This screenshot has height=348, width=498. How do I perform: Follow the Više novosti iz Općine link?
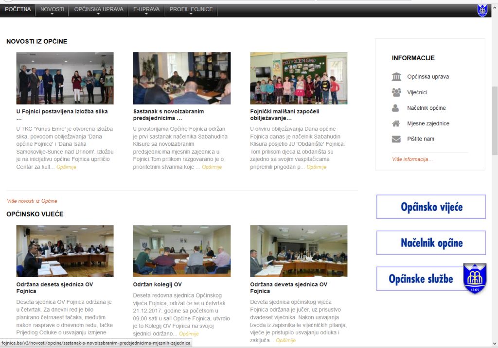point(32,201)
